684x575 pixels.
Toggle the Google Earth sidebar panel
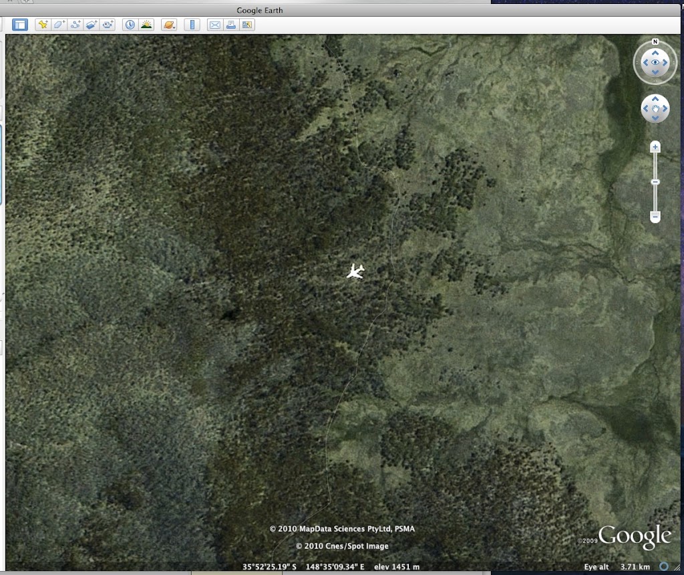coord(19,25)
